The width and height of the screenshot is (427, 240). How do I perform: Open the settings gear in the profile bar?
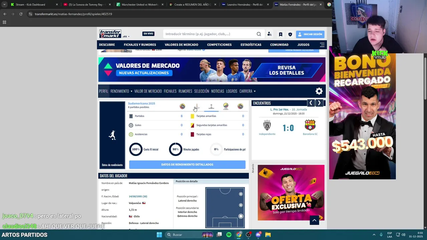coord(319,91)
